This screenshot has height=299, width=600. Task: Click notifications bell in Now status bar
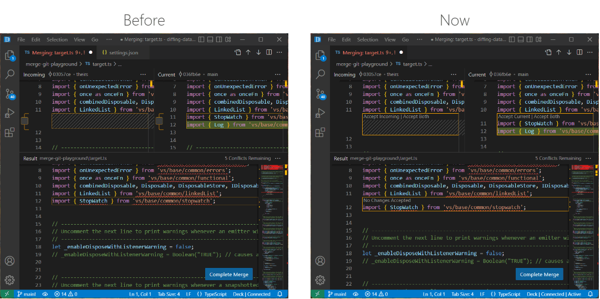[x=591, y=294]
